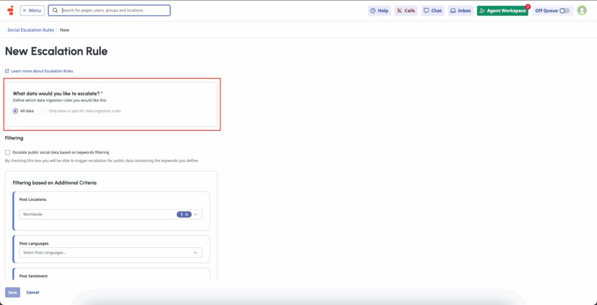Open the Menu button
Viewport: 597px width, 305px height.
click(31, 10)
